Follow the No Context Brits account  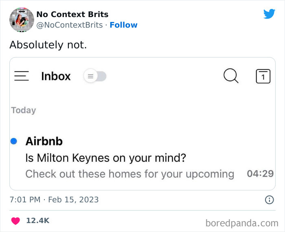123,25
